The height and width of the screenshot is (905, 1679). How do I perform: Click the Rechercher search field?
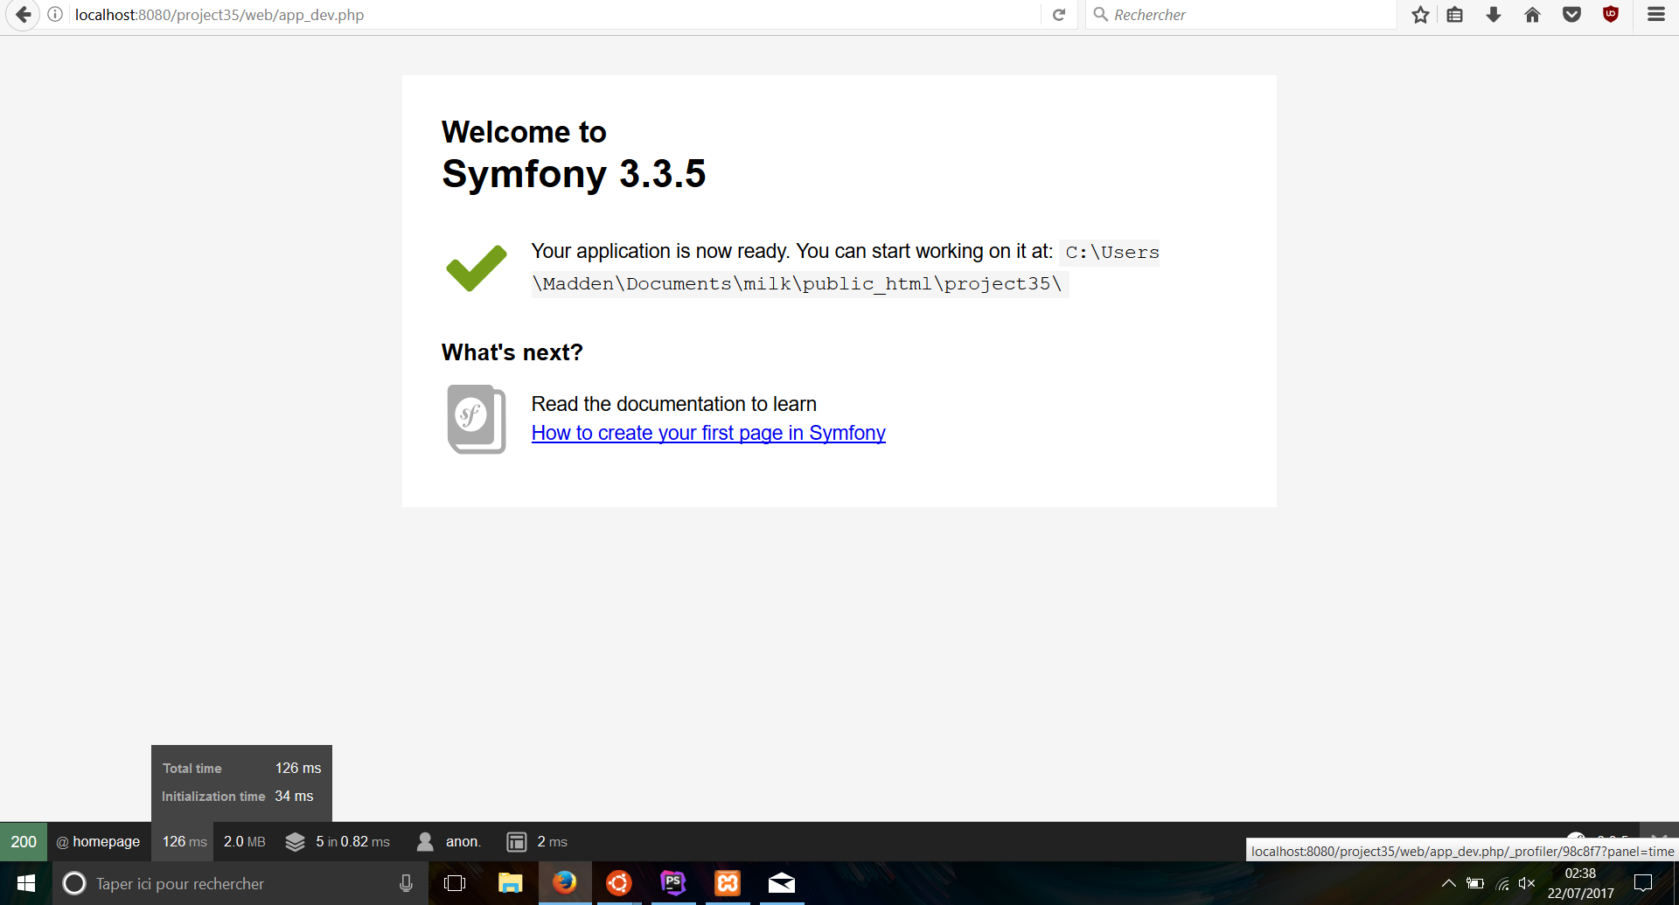pyautogui.click(x=1242, y=15)
